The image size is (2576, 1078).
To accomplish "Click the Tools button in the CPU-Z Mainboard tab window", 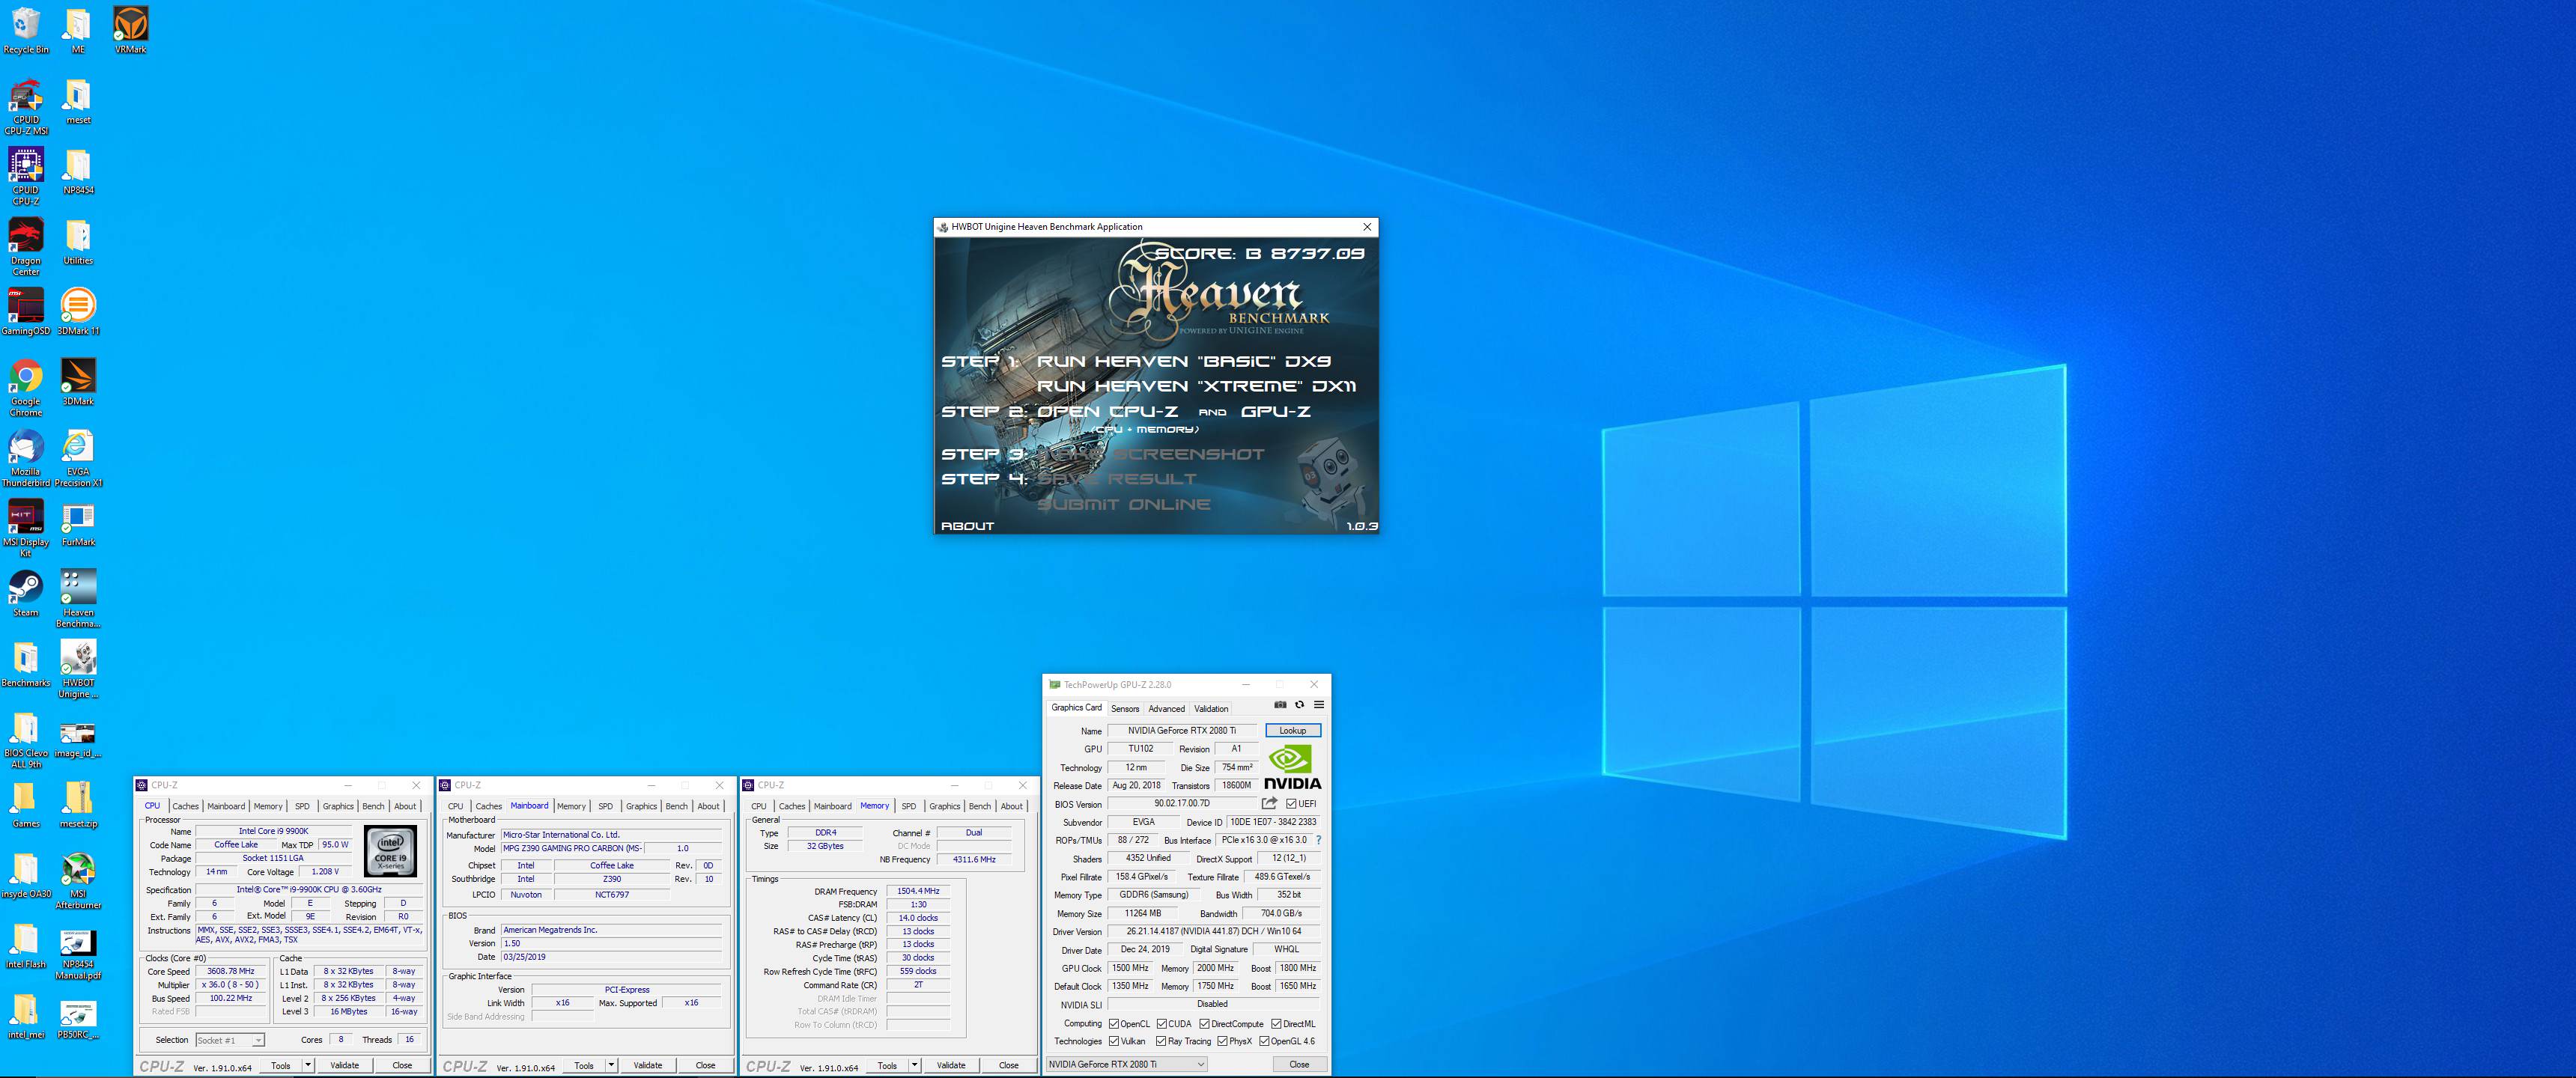I will coord(584,1065).
